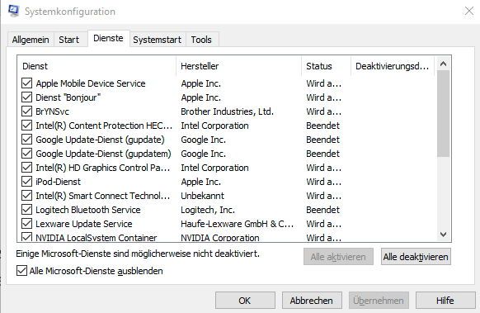Screen dimensions: 480x313
Task: Click the Übernehmen button
Action: 379,301
